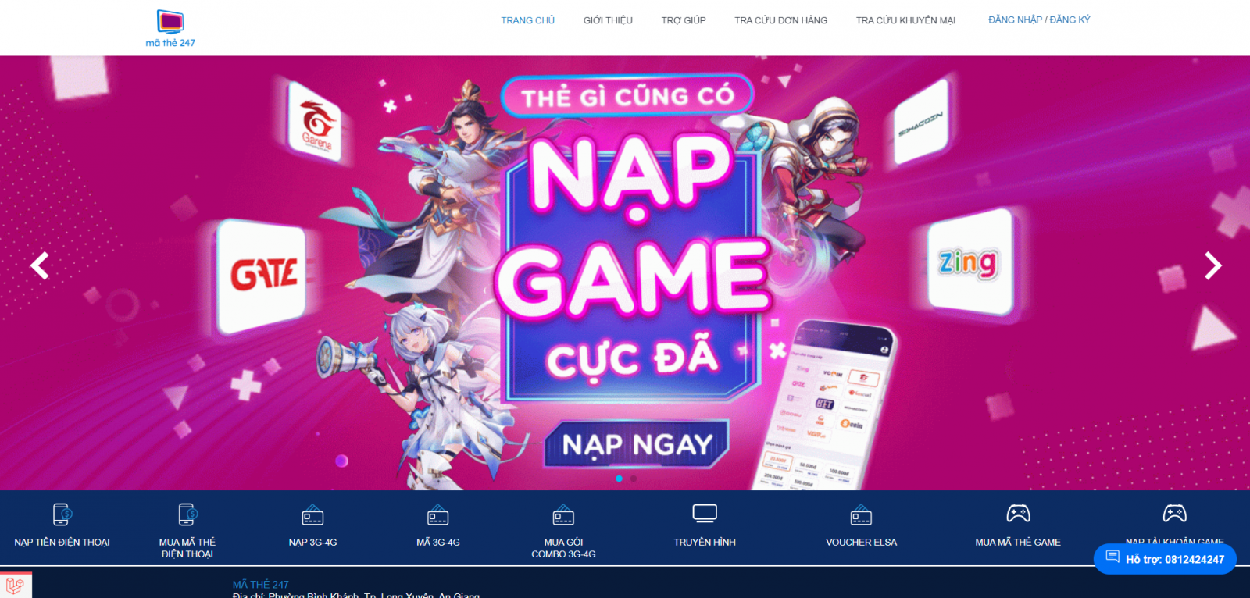Select the first carousel indicator dot
Image resolution: width=1250 pixels, height=598 pixels.
619,479
